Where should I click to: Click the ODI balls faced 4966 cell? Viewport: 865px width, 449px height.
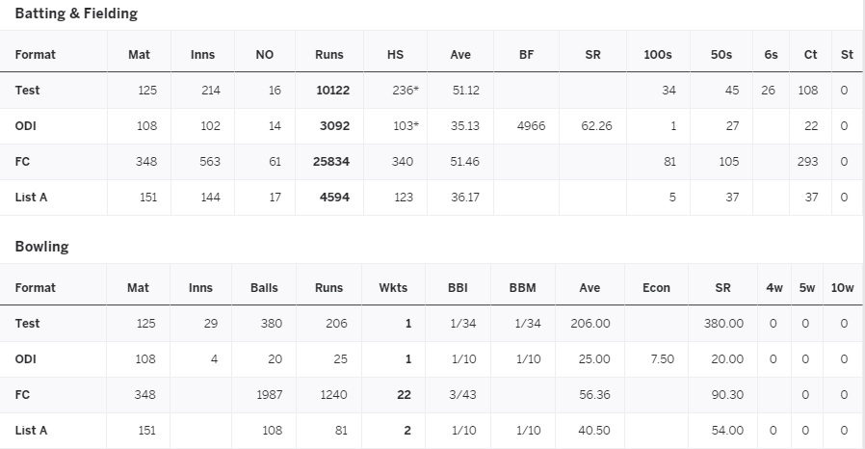tap(531, 126)
